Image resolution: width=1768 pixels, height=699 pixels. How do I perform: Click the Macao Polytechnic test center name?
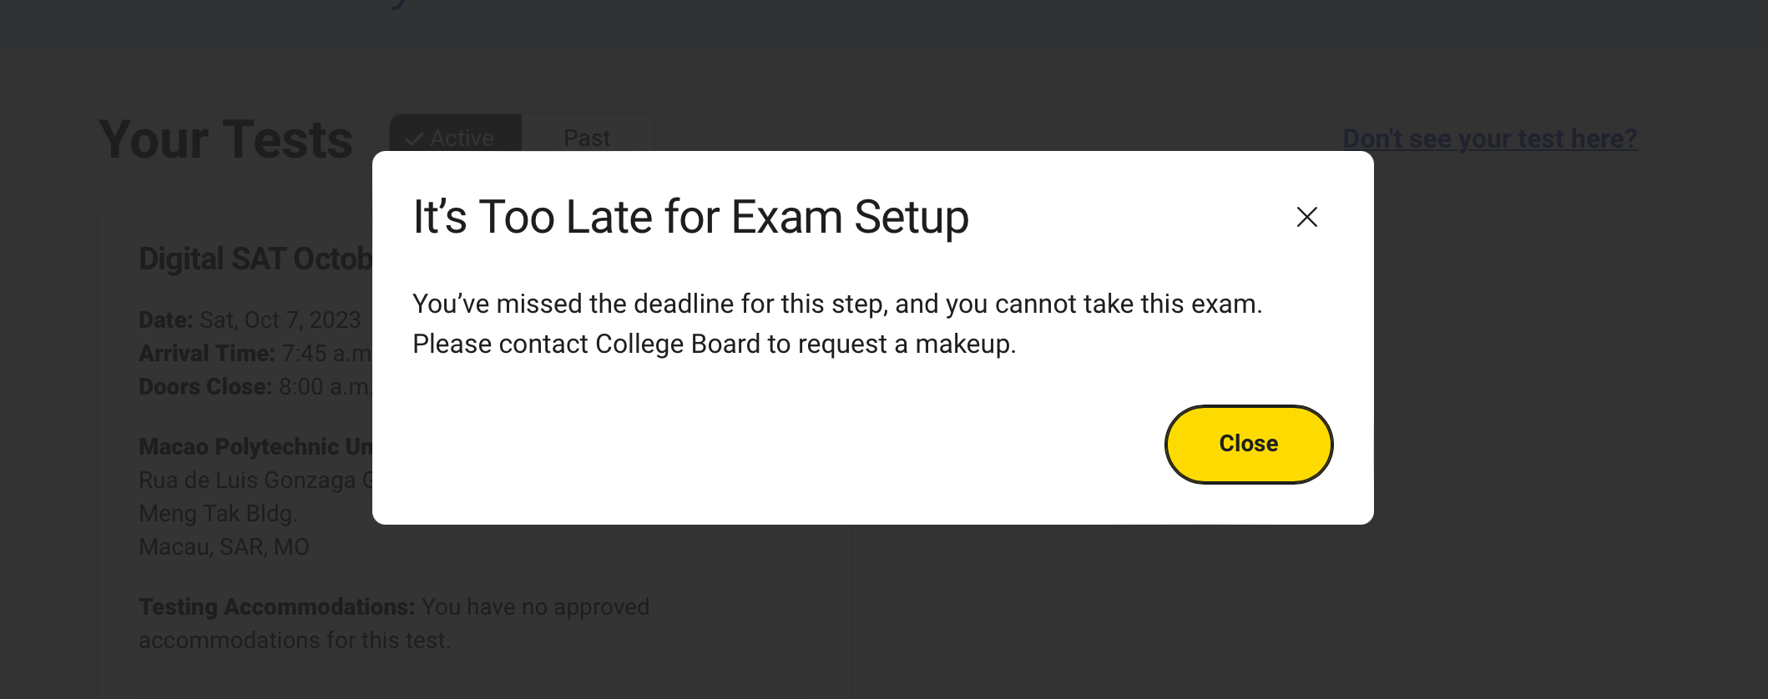tap(255, 447)
